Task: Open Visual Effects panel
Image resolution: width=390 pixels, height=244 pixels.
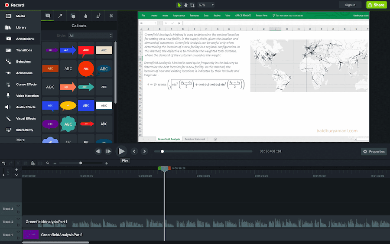Action: coord(20,118)
